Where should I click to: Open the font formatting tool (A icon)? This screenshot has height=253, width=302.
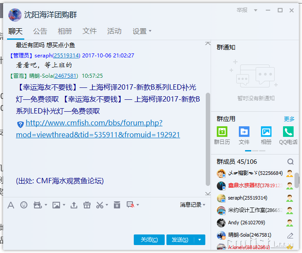(11, 205)
